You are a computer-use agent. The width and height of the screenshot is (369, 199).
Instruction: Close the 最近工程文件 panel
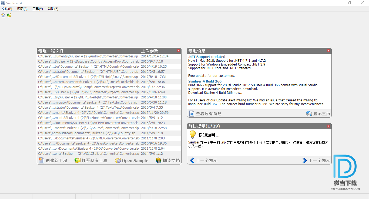pos(178,51)
